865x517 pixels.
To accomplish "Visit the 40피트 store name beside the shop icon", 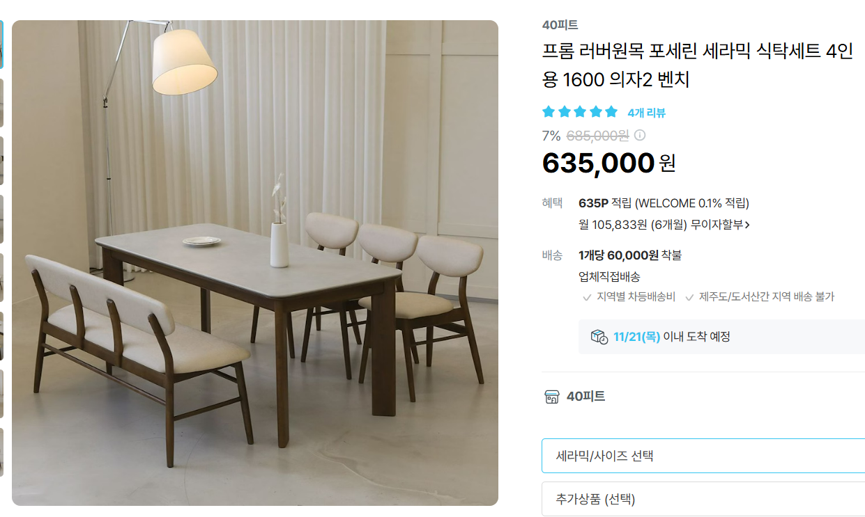I will [x=585, y=397].
